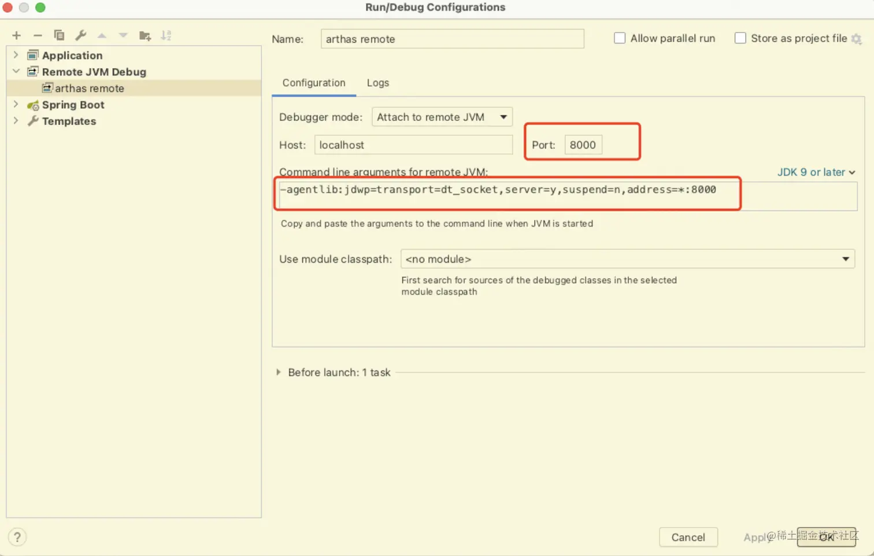Sort configurations alphabetically
The image size is (874, 556).
tap(166, 35)
